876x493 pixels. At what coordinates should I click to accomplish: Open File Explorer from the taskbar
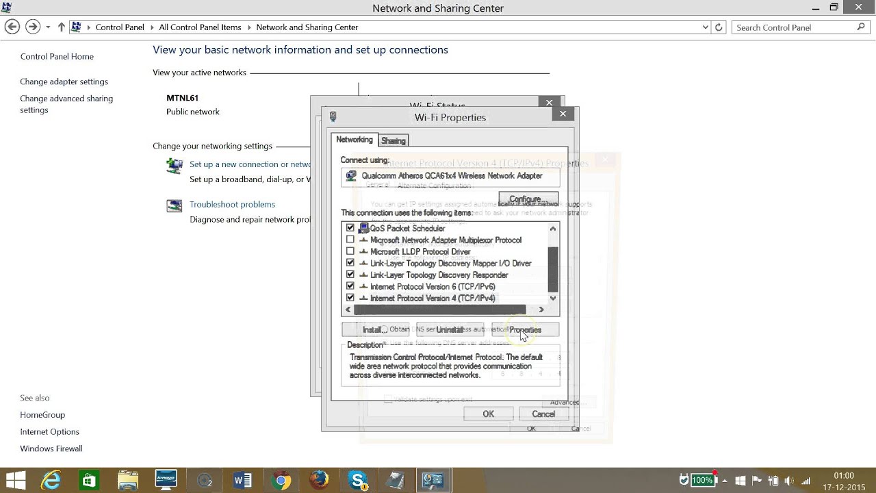click(128, 480)
